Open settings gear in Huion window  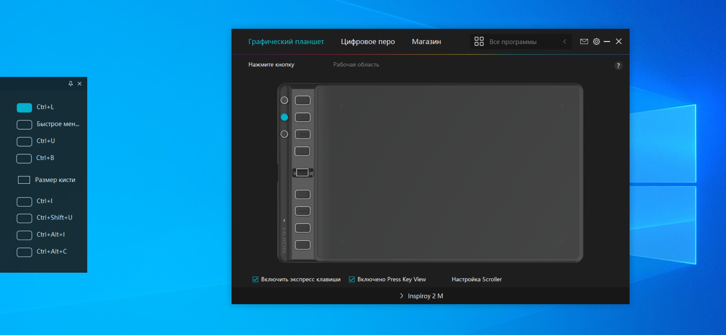[596, 42]
